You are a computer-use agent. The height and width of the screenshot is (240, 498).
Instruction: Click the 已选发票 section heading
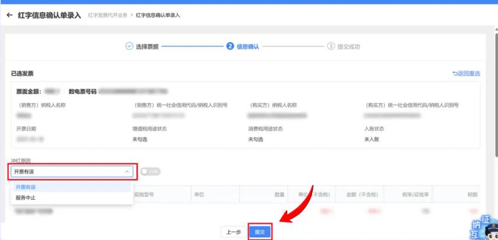(x=22, y=73)
